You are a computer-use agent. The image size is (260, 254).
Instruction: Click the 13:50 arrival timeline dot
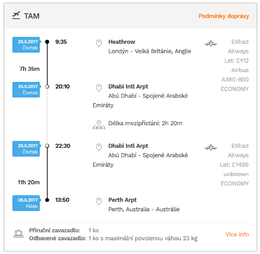click(47, 200)
